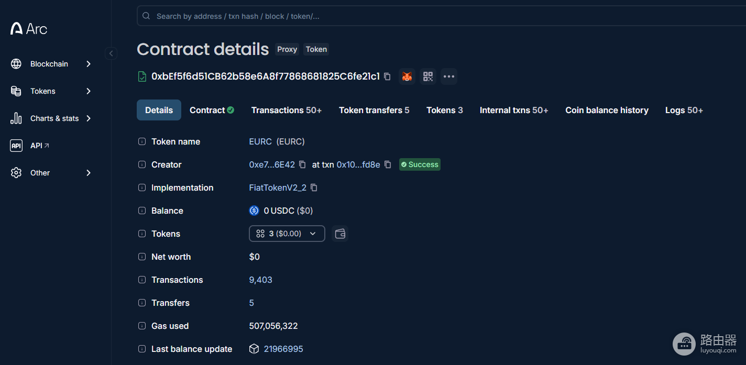This screenshot has width=746, height=365.
Task: Open the Logs 50+ tab
Action: 684,110
